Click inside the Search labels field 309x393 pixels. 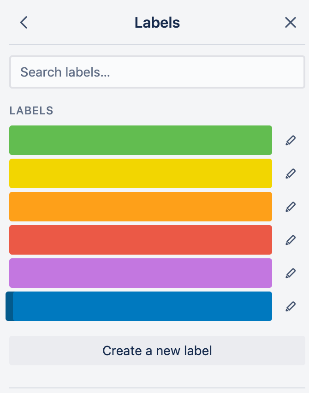pos(157,72)
